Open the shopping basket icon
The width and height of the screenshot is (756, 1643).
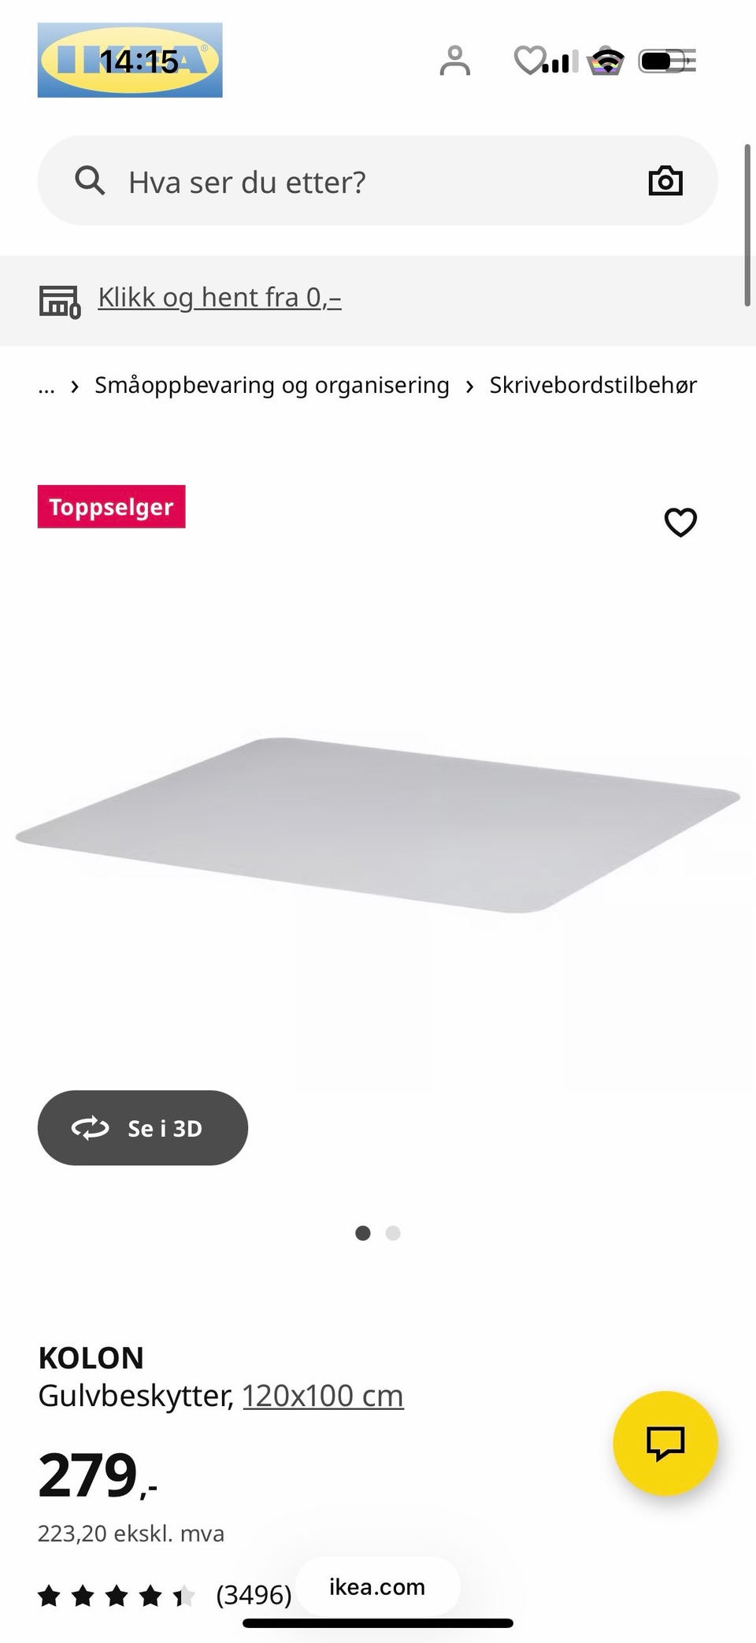pos(606,61)
